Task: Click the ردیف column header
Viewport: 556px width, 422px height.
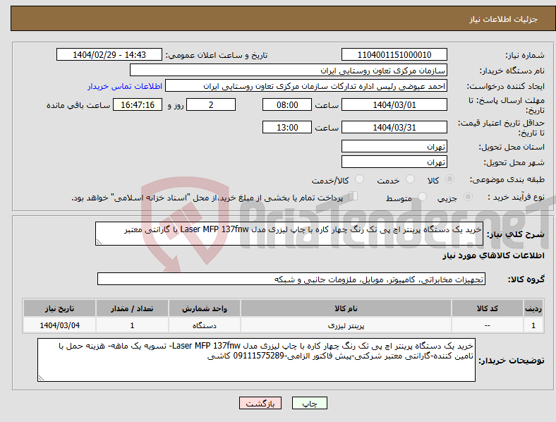Action: pos(533,308)
